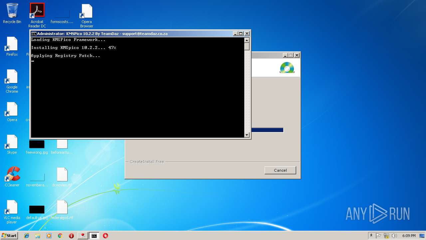Image resolution: width=426 pixels, height=240 pixels.
Task: Select the Skype desktop shortcut
Action: coord(12,144)
